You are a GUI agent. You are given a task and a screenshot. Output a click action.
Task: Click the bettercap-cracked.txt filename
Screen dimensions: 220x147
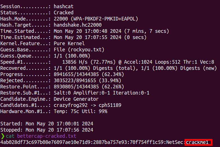coord(47,136)
